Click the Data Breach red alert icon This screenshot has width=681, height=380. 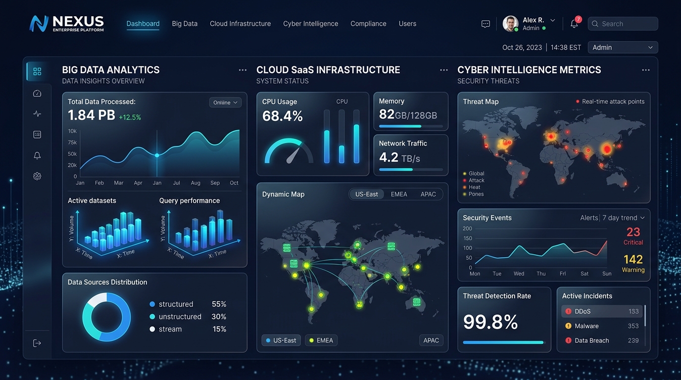coord(568,340)
